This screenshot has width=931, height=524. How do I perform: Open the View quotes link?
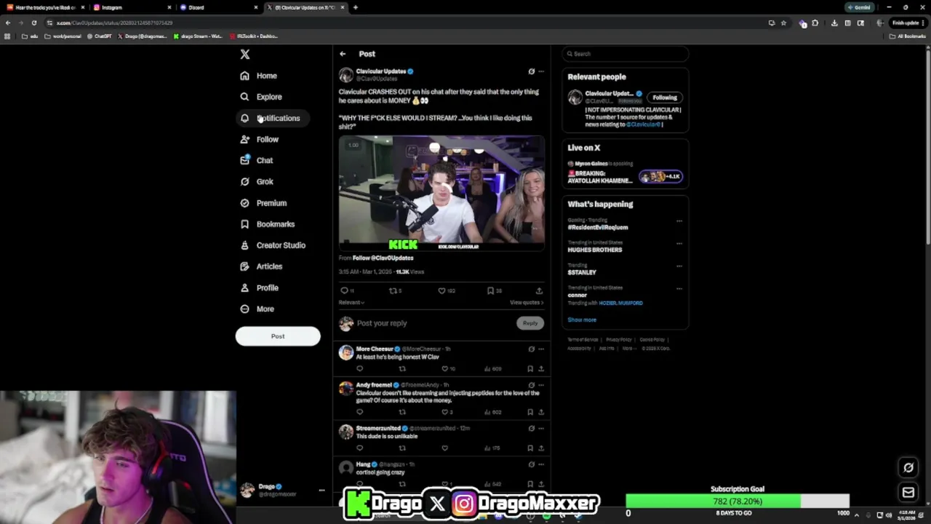tap(527, 302)
